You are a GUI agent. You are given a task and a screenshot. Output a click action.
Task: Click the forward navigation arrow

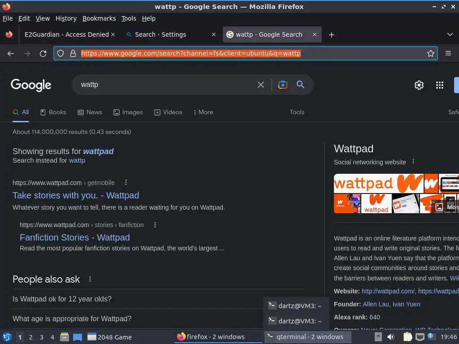coord(26,54)
